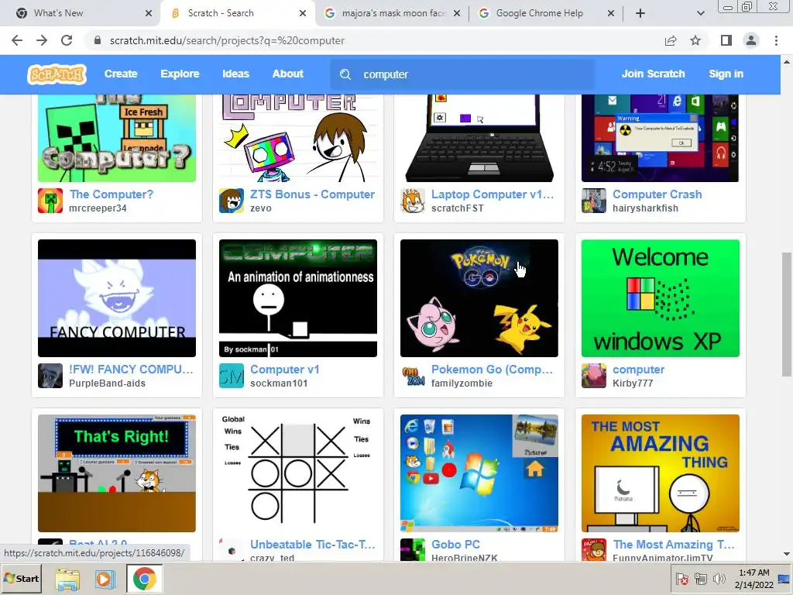Image resolution: width=793 pixels, height=595 pixels.
Task: Click the network icon in system tray
Action: coord(700,578)
